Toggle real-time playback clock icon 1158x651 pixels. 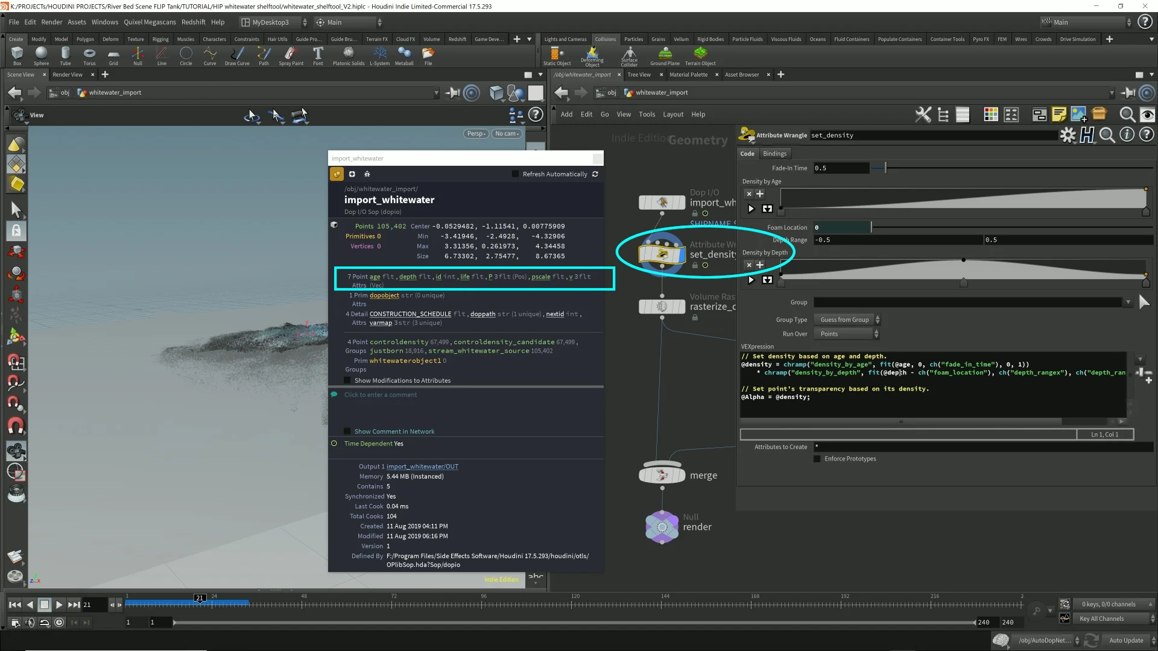tap(59, 623)
